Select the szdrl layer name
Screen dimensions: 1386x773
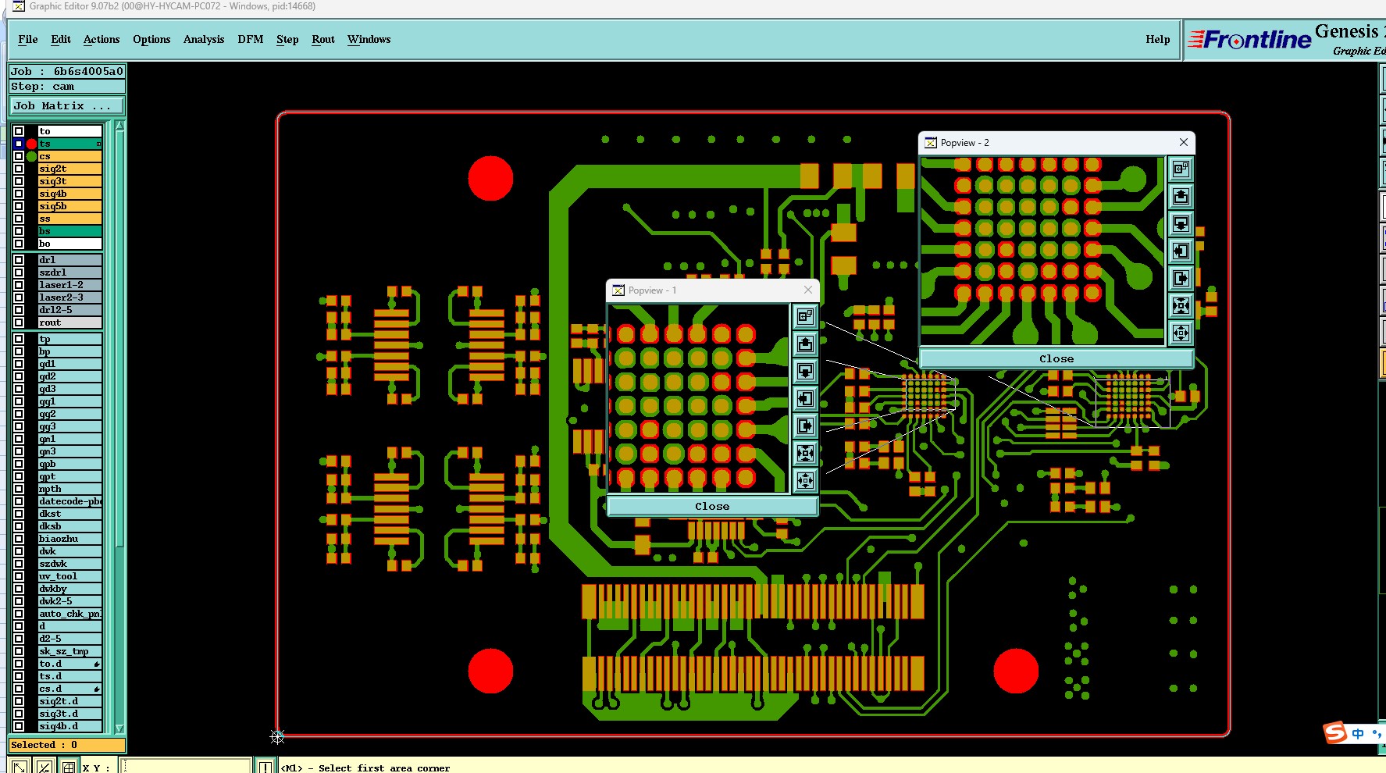pos(70,273)
